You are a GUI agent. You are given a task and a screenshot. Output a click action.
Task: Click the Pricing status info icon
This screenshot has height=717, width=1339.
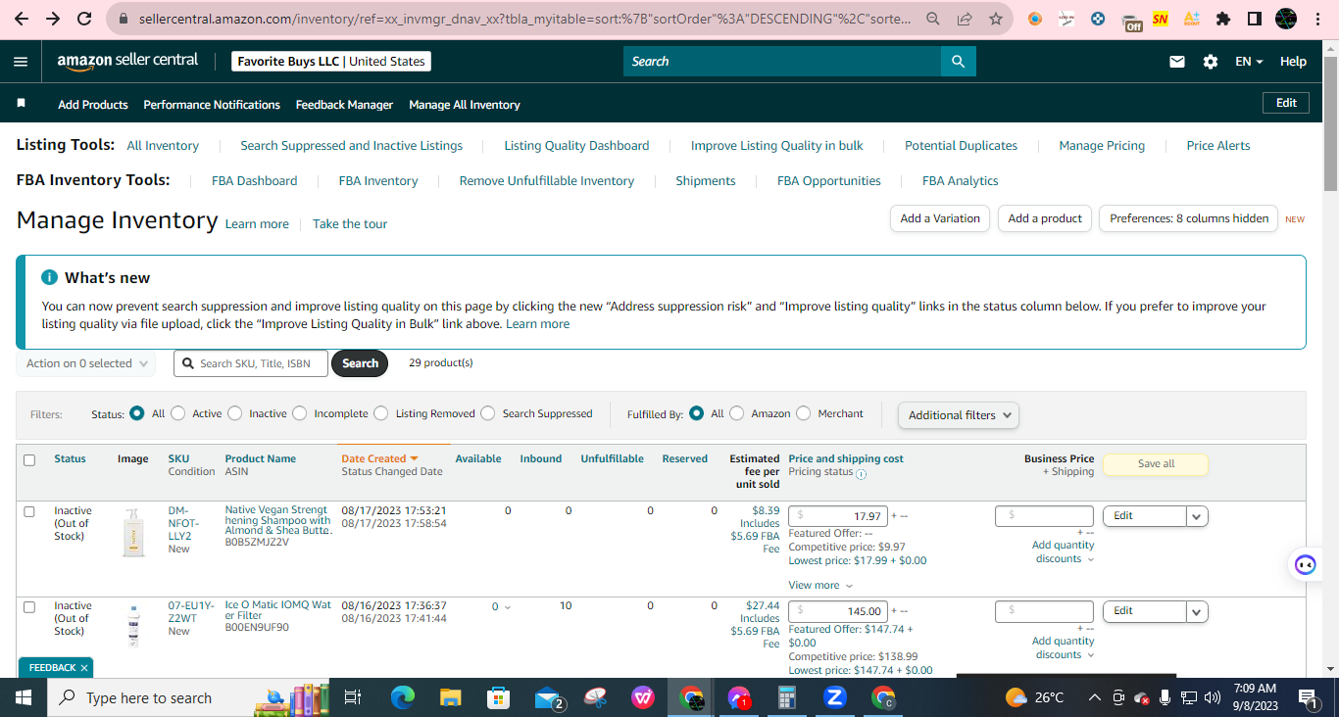pyautogui.click(x=861, y=473)
